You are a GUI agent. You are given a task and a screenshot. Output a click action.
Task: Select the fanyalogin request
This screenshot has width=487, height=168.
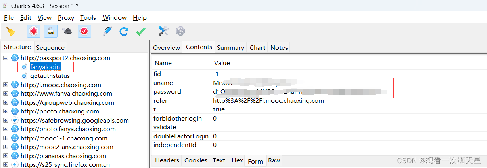pyautogui.click(x=45, y=67)
